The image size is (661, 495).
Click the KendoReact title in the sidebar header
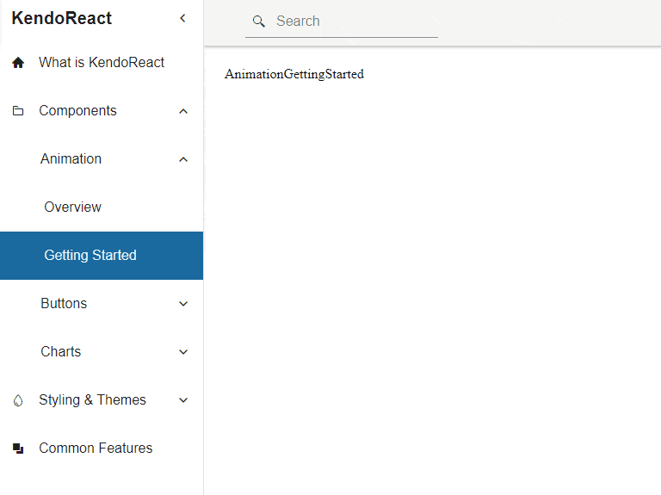click(x=62, y=18)
